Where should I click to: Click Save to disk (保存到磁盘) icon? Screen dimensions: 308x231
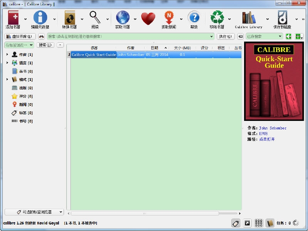point(283,17)
